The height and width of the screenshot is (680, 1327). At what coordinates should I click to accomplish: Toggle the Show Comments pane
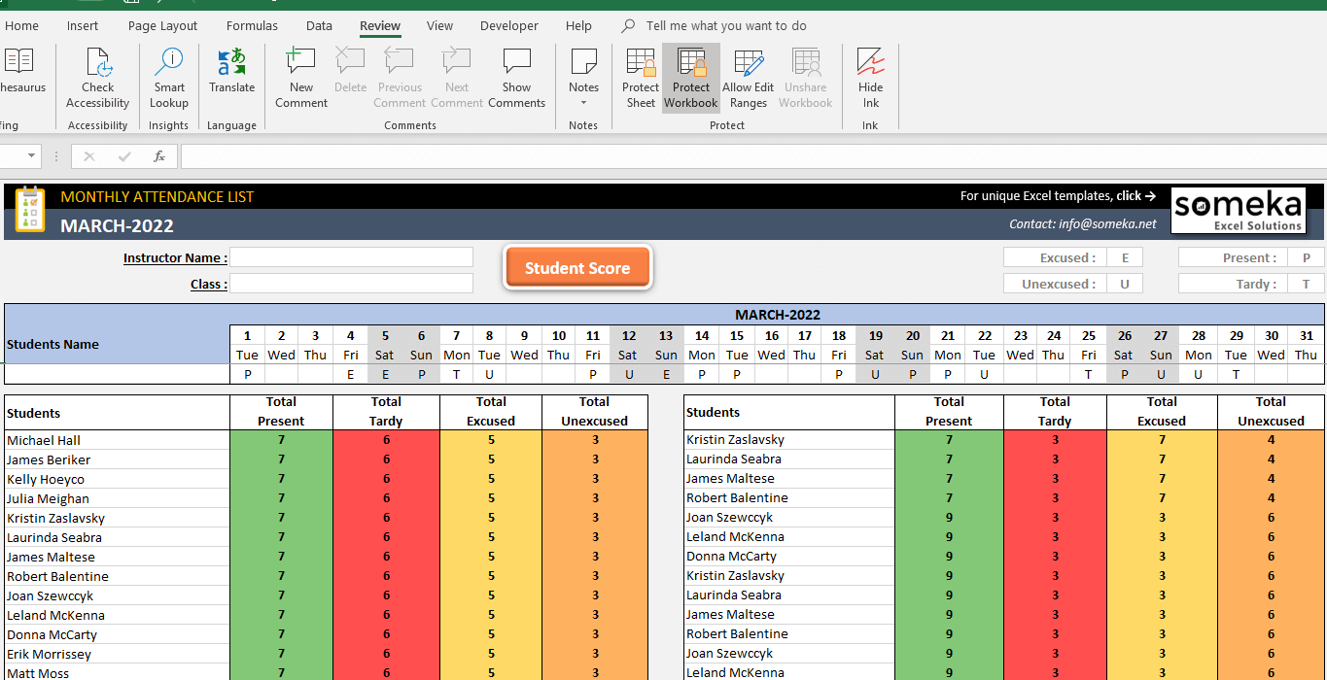click(x=516, y=78)
